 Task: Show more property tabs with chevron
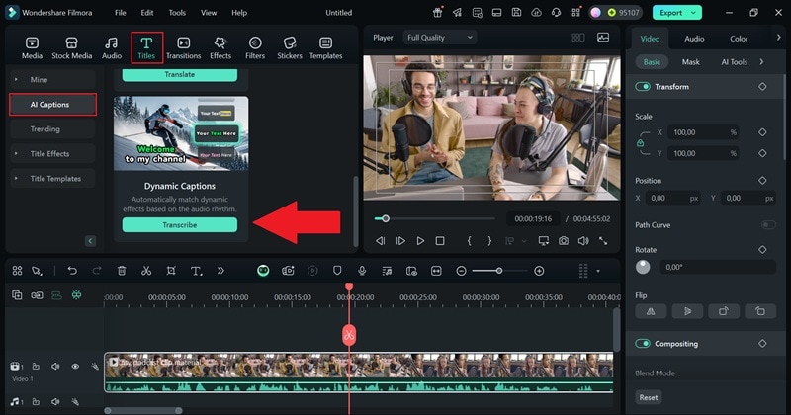778,38
